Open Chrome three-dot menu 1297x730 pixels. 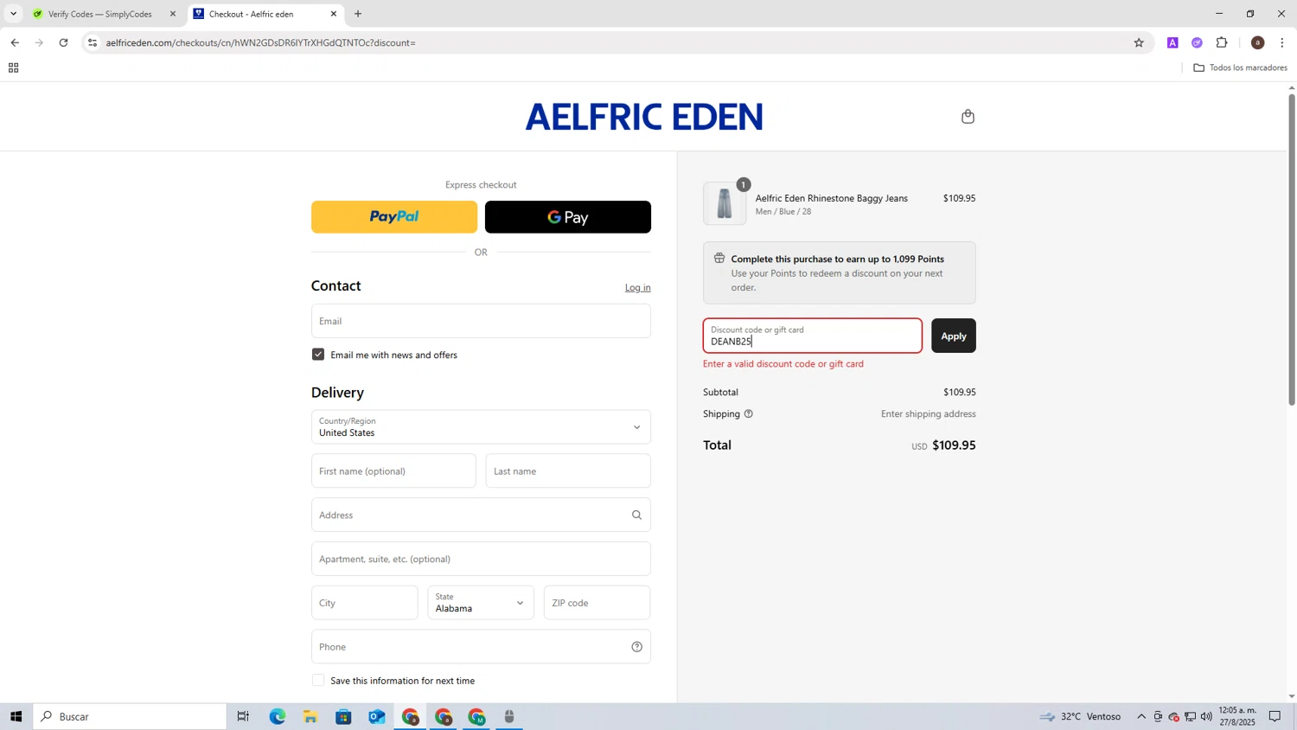click(1282, 42)
